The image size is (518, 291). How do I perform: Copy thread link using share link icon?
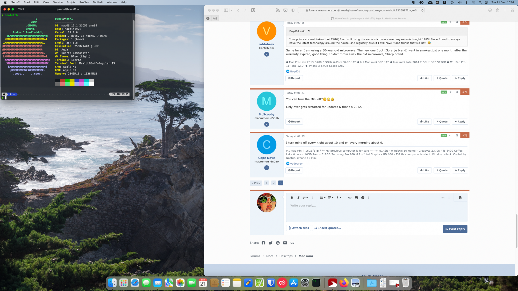[292, 243]
